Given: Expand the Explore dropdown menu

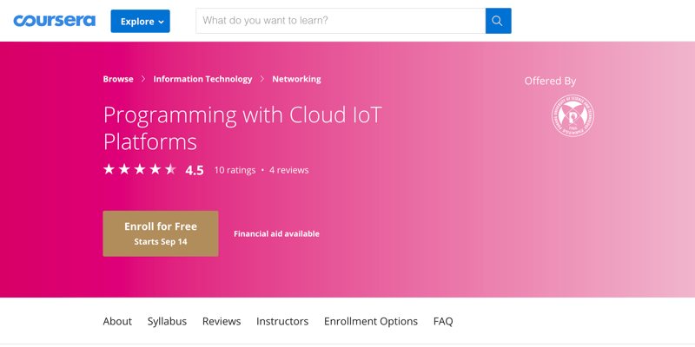Looking at the screenshot, I should pyautogui.click(x=140, y=21).
